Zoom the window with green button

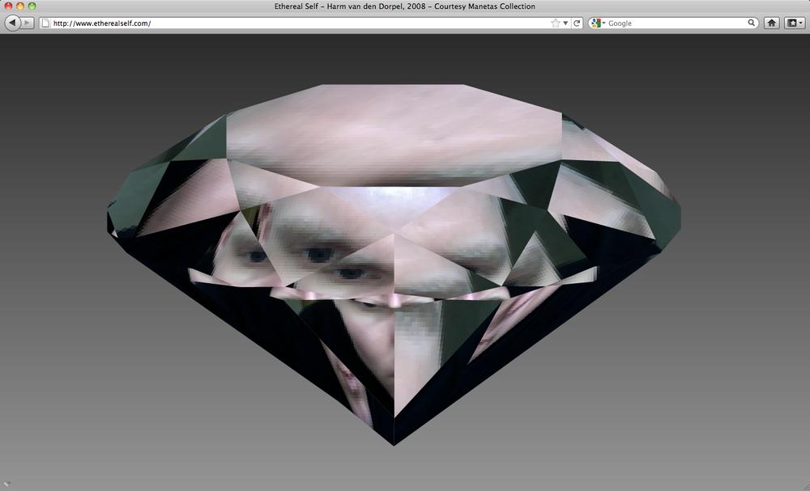(x=32, y=6)
